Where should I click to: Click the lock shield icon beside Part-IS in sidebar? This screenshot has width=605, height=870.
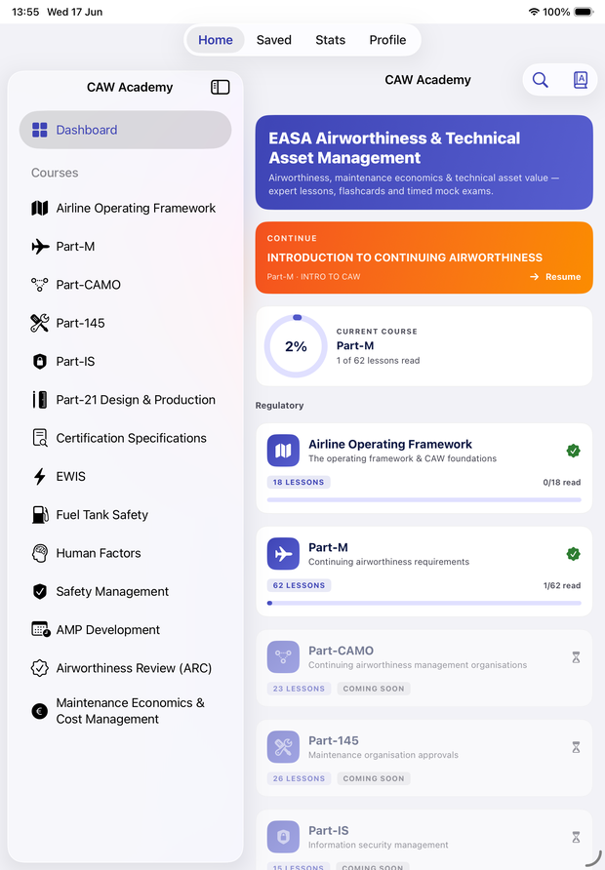click(39, 361)
